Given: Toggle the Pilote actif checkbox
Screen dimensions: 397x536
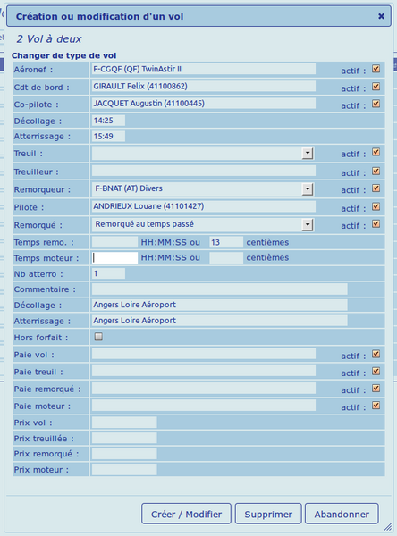Looking at the screenshot, I should point(376,206).
